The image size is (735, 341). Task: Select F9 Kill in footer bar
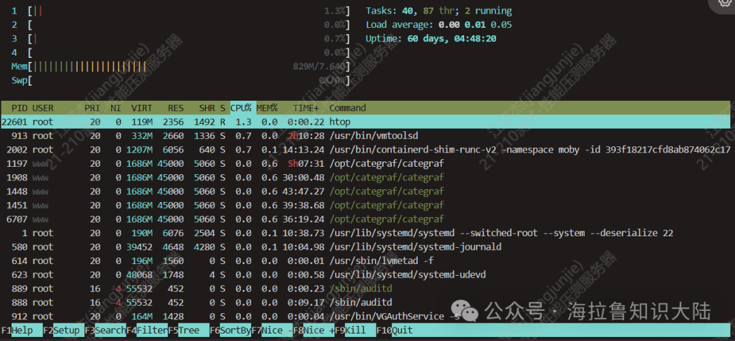coord(355,330)
